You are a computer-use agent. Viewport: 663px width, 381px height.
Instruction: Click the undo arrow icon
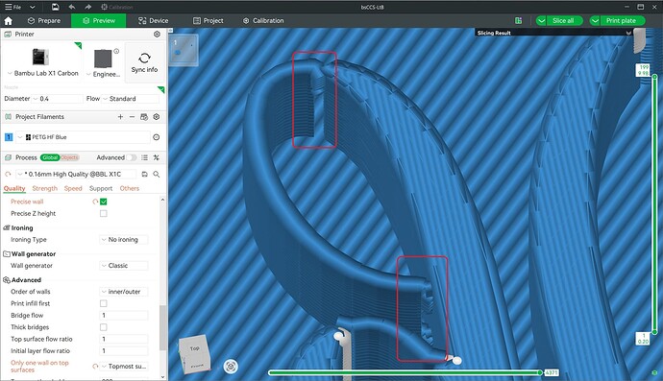[72, 7]
